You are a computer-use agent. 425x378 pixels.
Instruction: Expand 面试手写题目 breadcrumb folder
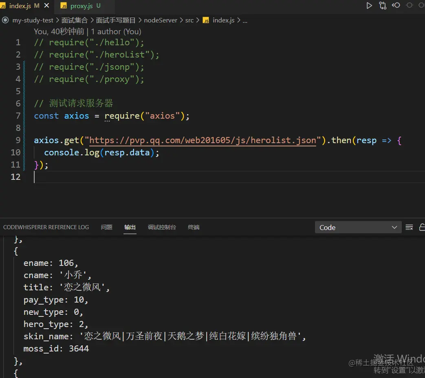(116, 20)
